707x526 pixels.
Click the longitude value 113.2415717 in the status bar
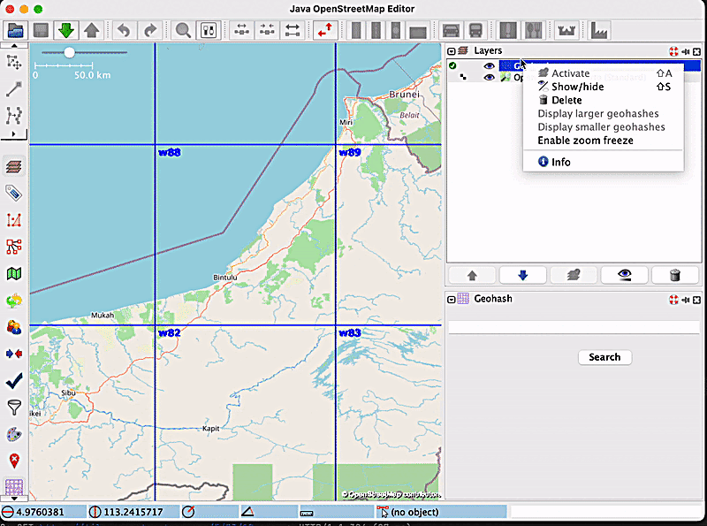click(133, 512)
